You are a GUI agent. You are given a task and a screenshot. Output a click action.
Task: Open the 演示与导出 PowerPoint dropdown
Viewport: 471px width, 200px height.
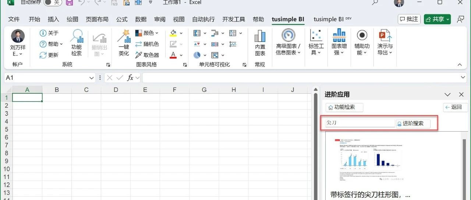pos(385,42)
